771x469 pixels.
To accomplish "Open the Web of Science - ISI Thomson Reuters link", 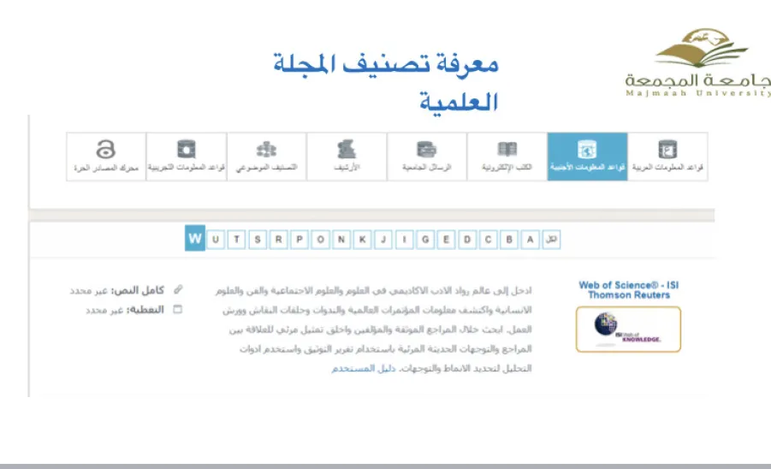I will tap(628, 290).
